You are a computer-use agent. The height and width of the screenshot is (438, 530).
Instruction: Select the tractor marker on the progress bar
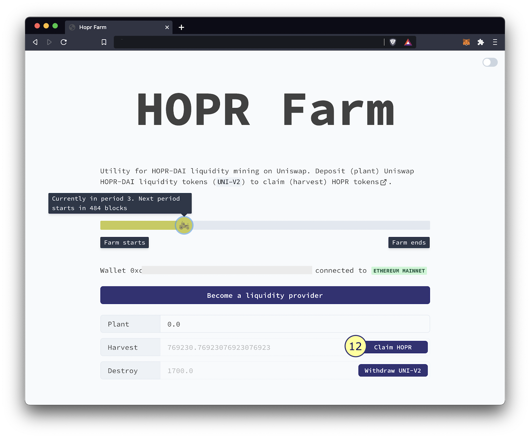[x=184, y=225]
